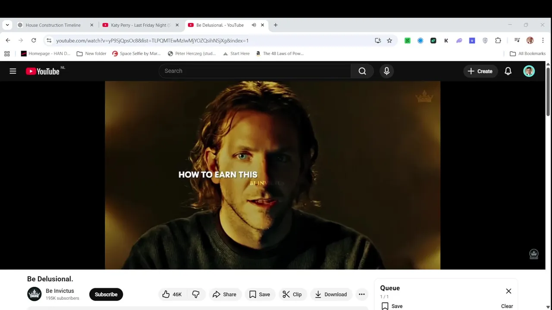Bookmark this page with the star

click(x=389, y=40)
